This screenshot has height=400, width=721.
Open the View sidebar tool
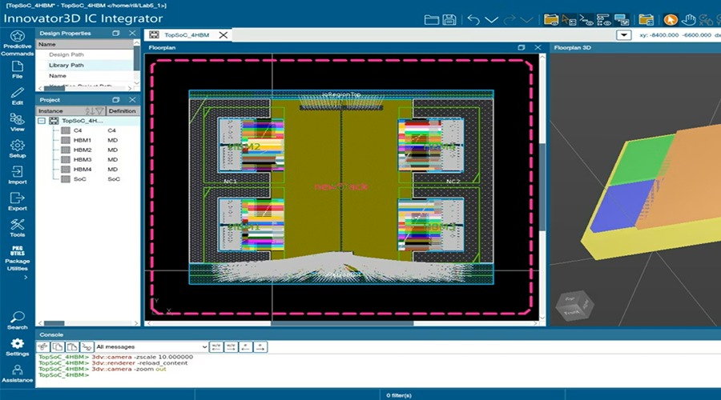(17, 122)
